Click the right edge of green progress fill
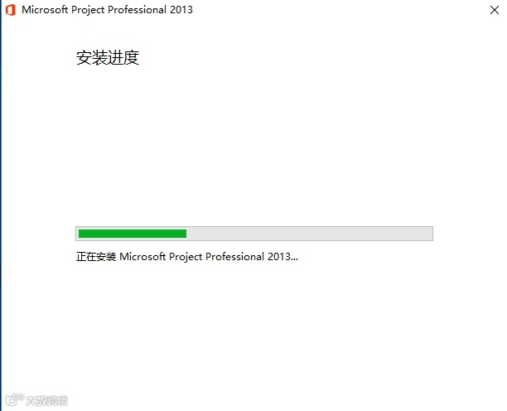The width and height of the screenshot is (507, 411). 186,234
